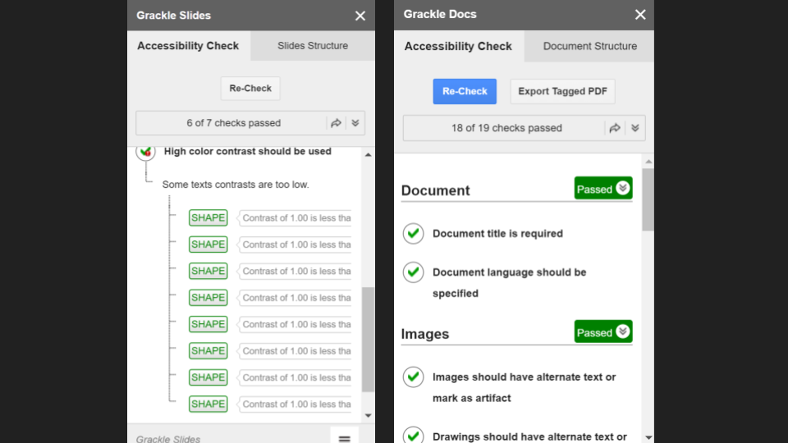Click check icon for Document language should be specified
The height and width of the screenshot is (443, 788).
pos(413,272)
